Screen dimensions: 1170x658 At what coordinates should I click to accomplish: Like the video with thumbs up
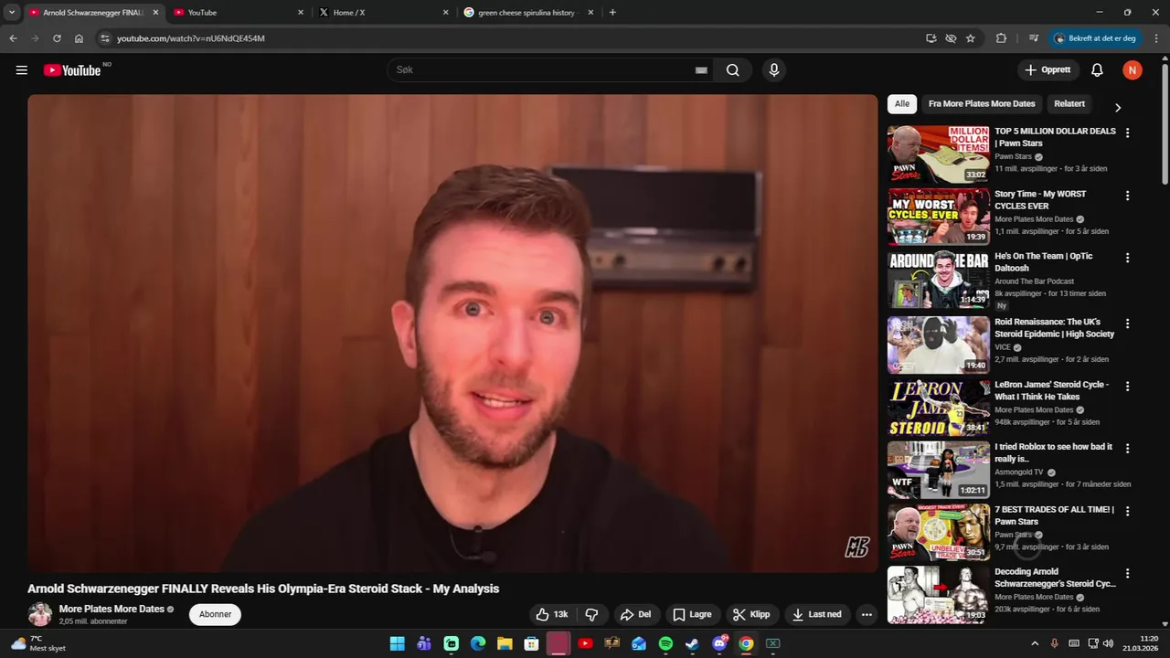point(553,614)
